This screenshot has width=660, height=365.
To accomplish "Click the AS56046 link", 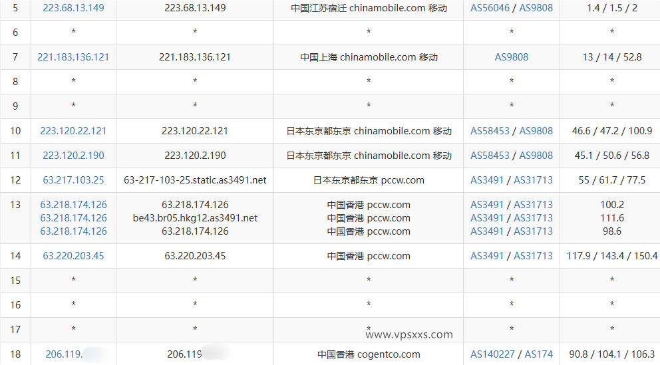I will pyautogui.click(x=490, y=8).
